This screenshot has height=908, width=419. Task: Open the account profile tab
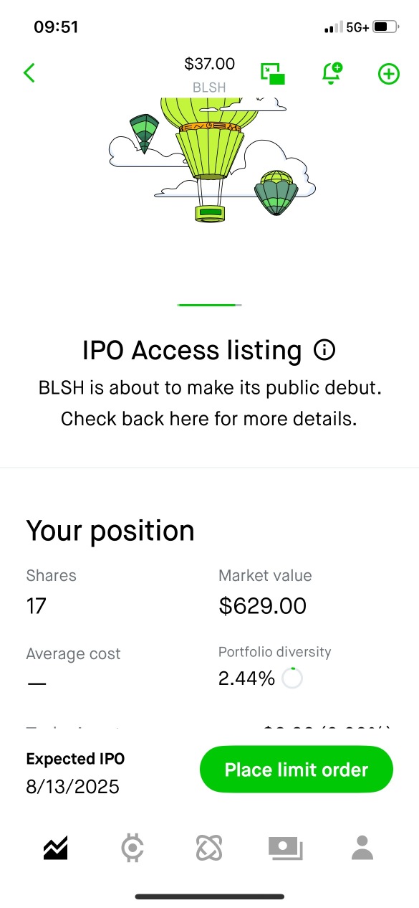tap(363, 848)
